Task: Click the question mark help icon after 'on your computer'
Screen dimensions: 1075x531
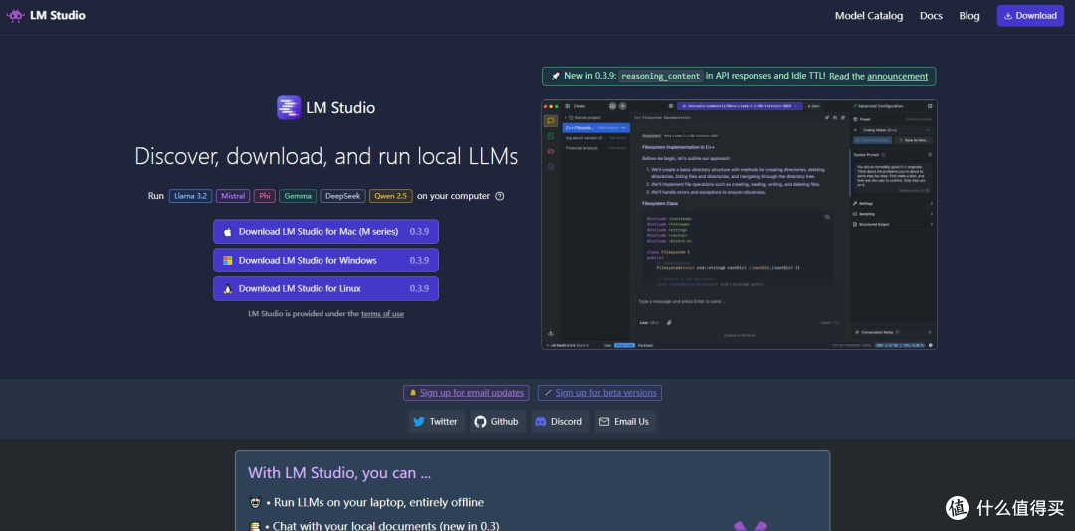Action: tap(499, 196)
